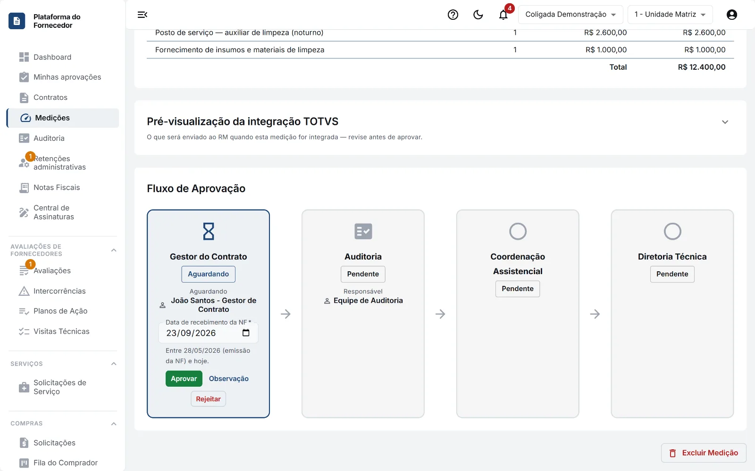The width and height of the screenshot is (755, 471).
Task: Click the Observação button
Action: (x=229, y=379)
